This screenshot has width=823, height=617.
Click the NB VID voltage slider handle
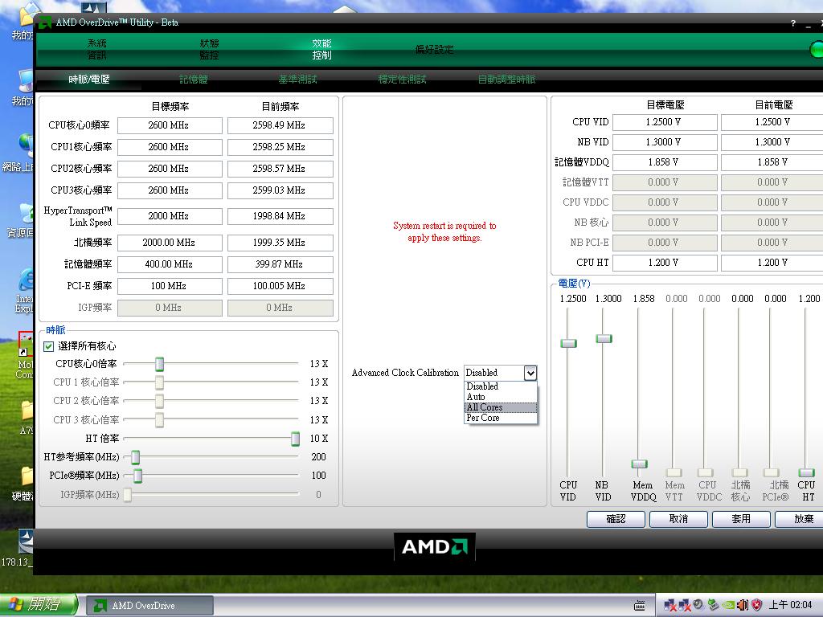pos(604,338)
